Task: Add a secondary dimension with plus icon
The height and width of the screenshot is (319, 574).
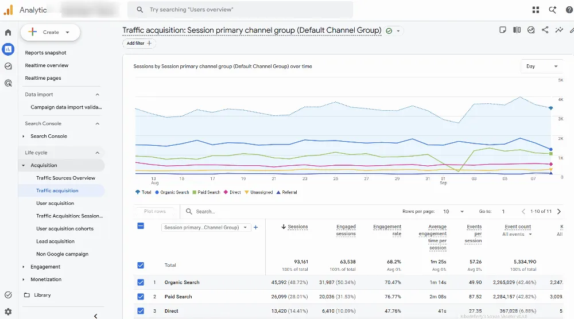Action: pyautogui.click(x=256, y=227)
